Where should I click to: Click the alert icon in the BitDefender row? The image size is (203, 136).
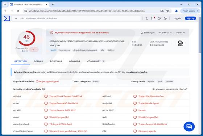135,124
